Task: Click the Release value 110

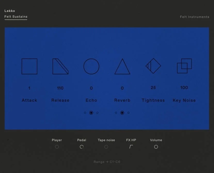Action: click(60, 88)
